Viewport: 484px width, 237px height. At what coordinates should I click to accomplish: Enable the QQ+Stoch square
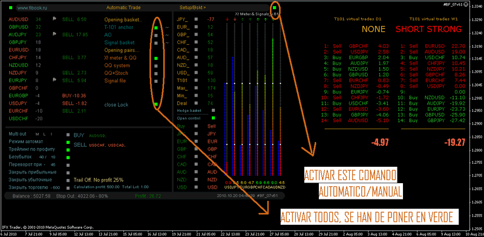[x=156, y=73]
